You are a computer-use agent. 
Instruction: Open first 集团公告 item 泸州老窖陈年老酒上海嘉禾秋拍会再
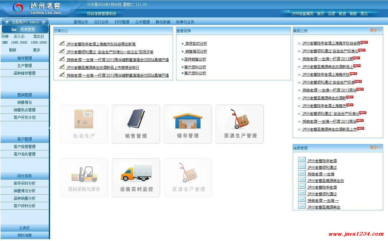[331, 43]
